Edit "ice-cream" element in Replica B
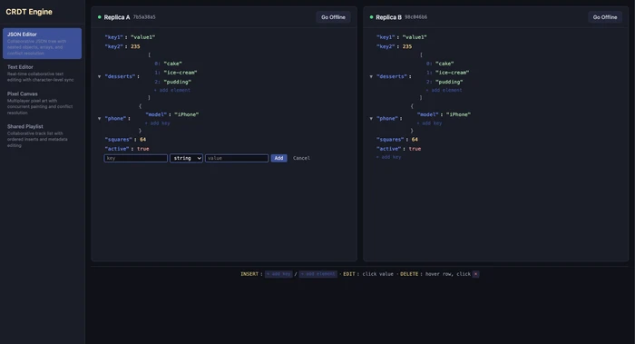The width and height of the screenshot is (635, 344). 452,73
